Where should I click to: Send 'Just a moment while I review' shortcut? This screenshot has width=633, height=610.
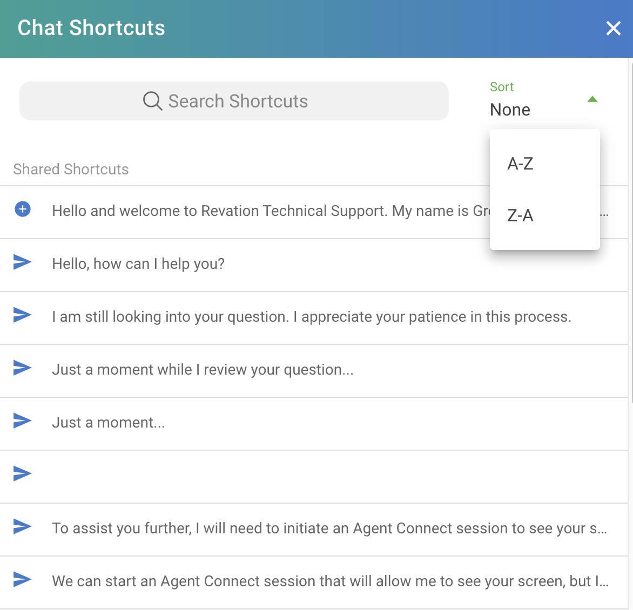(22, 368)
